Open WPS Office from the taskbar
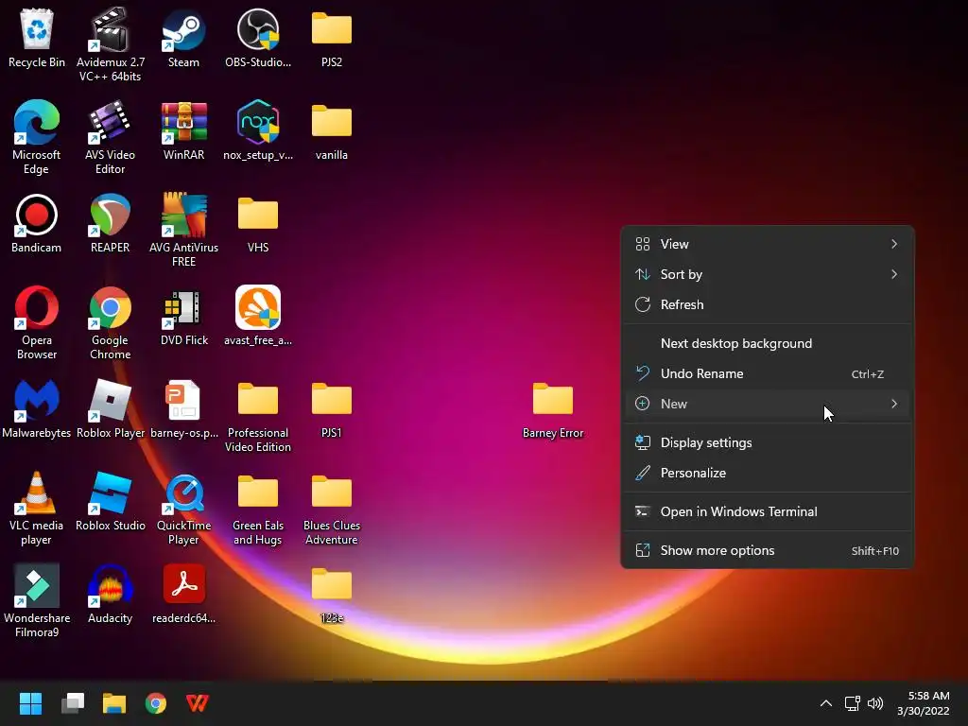This screenshot has width=968, height=726. pos(198,703)
